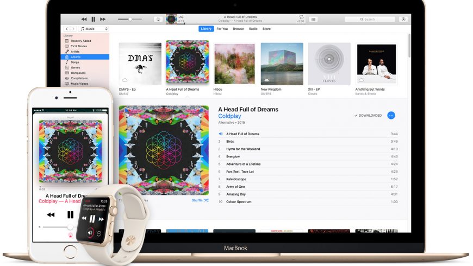The width and height of the screenshot is (473, 266).
Task: Select Albums in the sidebar
Action: tap(85, 57)
